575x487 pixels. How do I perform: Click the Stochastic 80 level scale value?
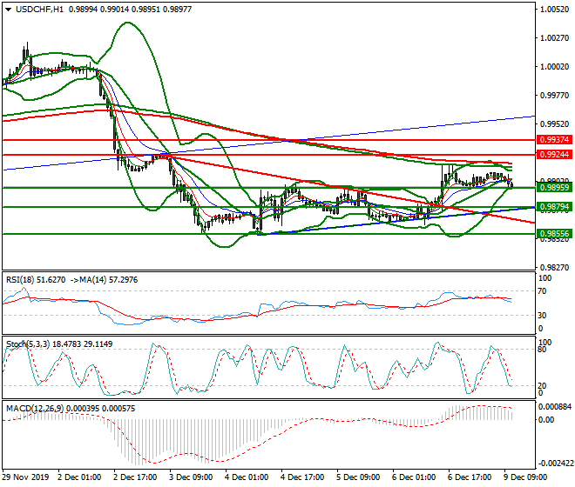pos(543,350)
